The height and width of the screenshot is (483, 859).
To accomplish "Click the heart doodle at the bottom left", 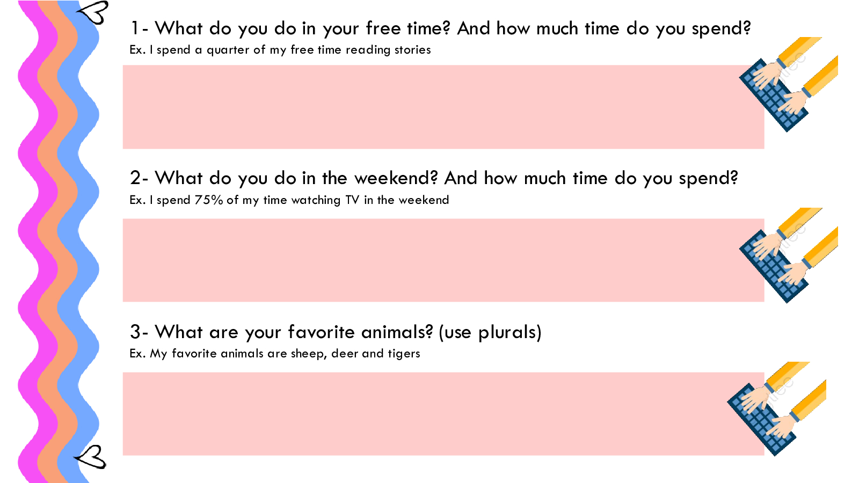I will [91, 457].
